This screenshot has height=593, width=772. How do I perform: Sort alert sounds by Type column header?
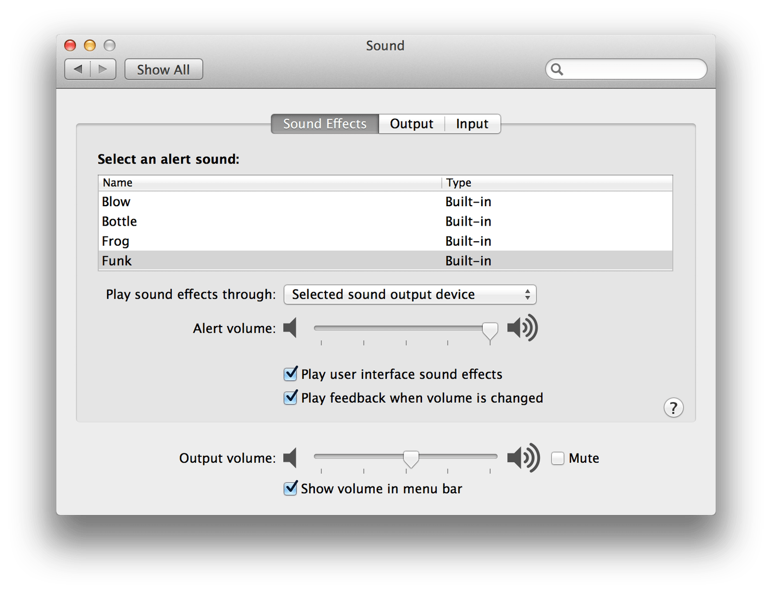[x=557, y=183]
